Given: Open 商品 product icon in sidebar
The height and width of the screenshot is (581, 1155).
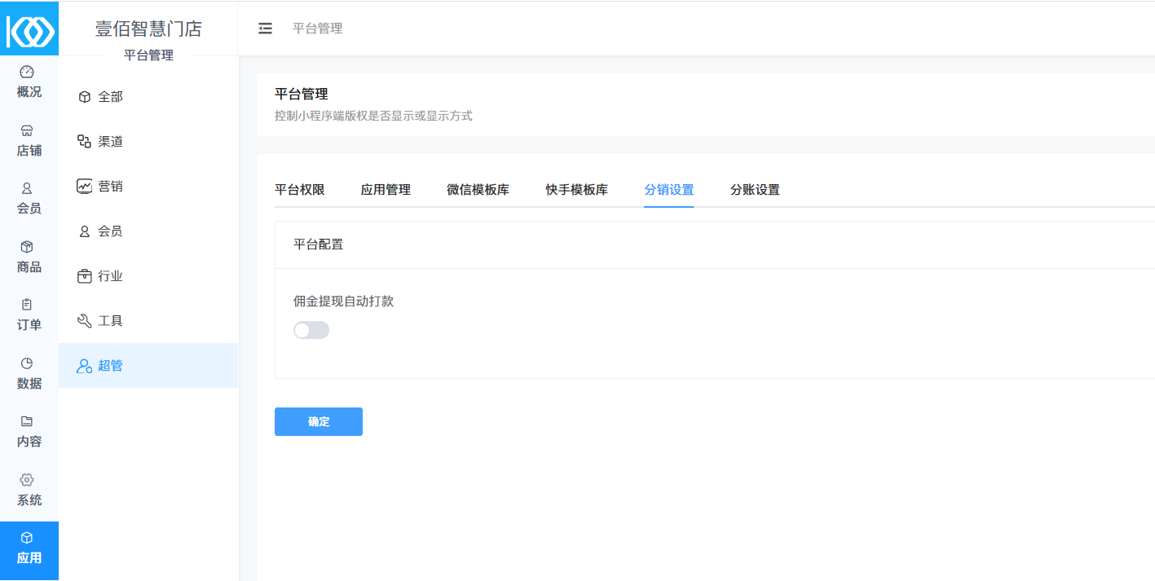Looking at the screenshot, I should pos(27,247).
